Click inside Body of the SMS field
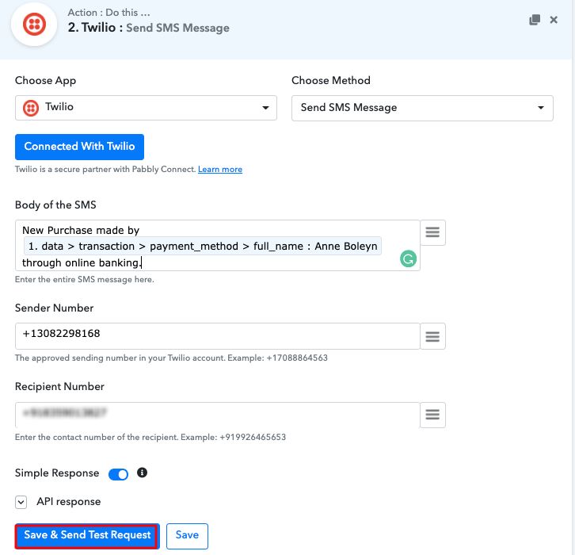Screen dimensions: 575x555 [217, 245]
